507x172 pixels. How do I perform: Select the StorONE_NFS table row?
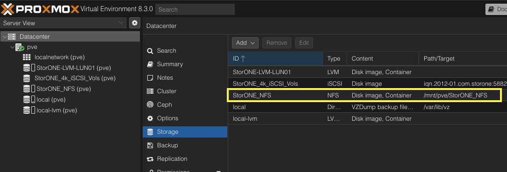pos(368,96)
